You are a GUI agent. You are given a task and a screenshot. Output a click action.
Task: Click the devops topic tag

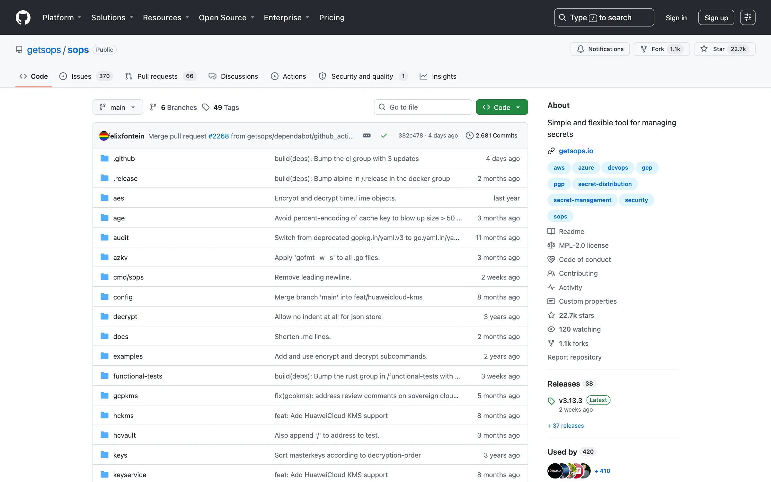(x=617, y=167)
